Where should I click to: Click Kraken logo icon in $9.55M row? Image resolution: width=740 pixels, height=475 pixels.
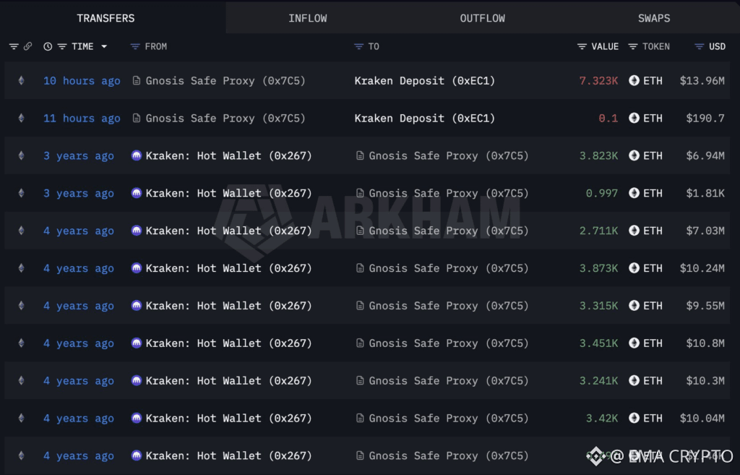137,306
